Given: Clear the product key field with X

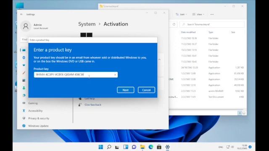Looking at the screenshot, I should coord(115,75).
